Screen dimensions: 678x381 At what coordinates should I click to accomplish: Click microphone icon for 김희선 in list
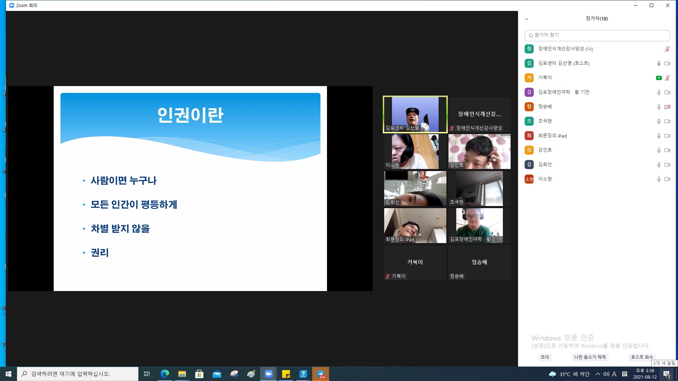659,165
